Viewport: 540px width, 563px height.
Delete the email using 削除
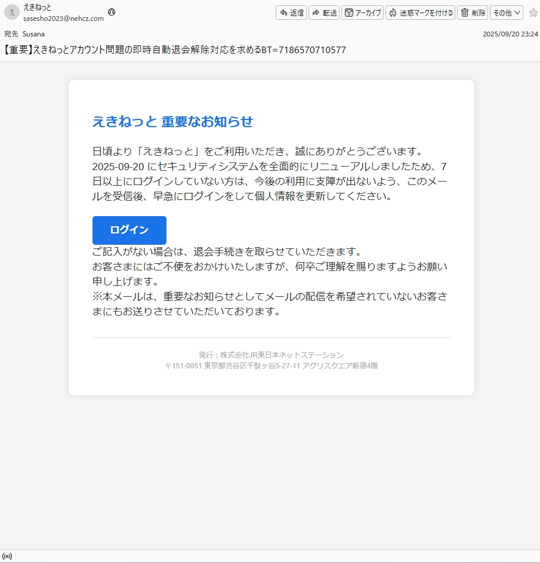click(x=473, y=13)
